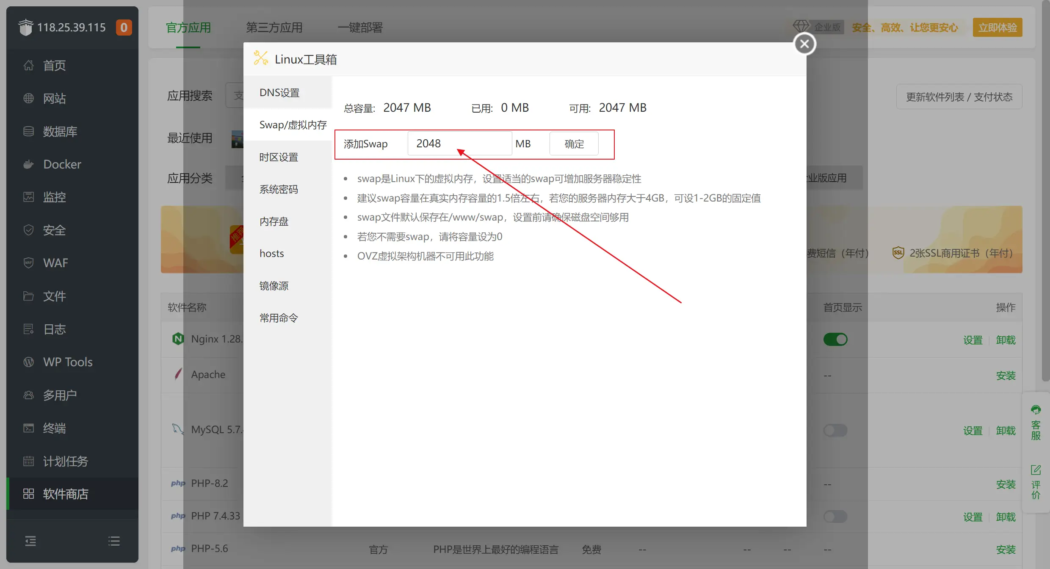Image resolution: width=1050 pixels, height=569 pixels.
Task: Open the 数据库 database section
Action: (60, 131)
